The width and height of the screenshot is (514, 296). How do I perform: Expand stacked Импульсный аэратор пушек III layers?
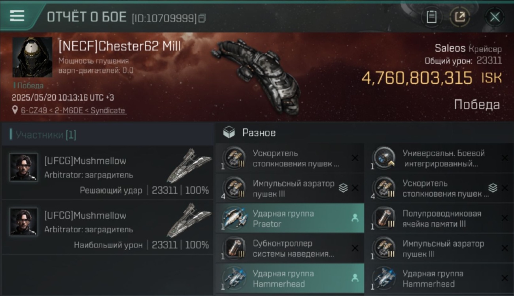[x=343, y=188]
